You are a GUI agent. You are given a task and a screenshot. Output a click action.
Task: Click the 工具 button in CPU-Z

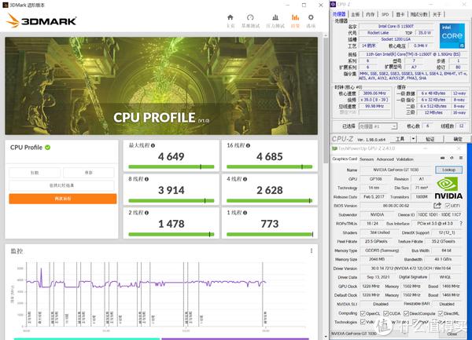coord(400,139)
